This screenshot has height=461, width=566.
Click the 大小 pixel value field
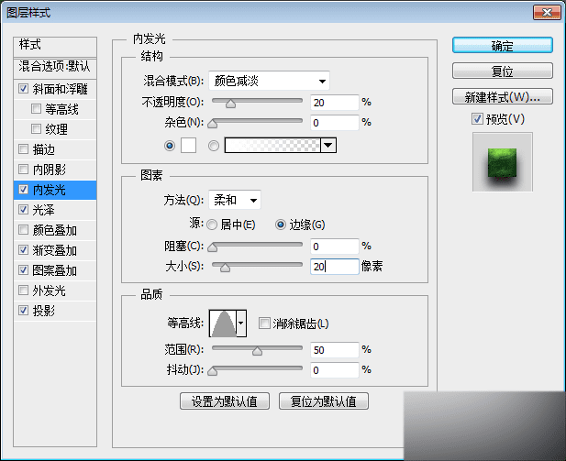point(335,267)
